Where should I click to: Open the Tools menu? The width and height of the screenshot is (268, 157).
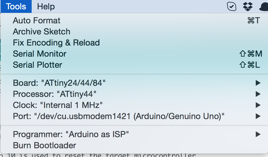[16, 6]
